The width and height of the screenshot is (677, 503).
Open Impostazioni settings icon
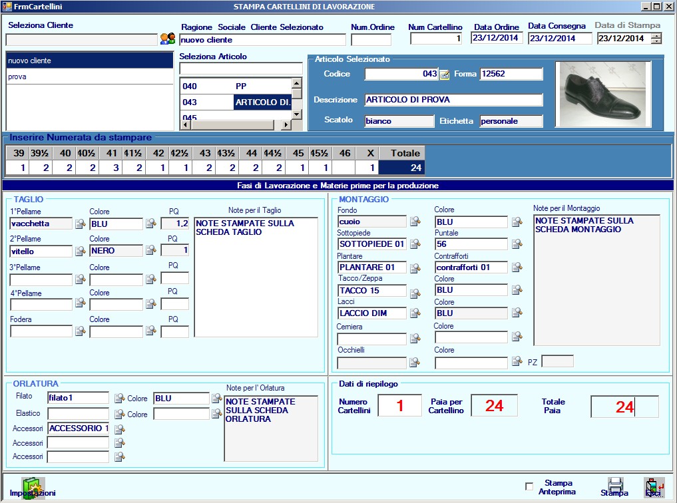33,488
